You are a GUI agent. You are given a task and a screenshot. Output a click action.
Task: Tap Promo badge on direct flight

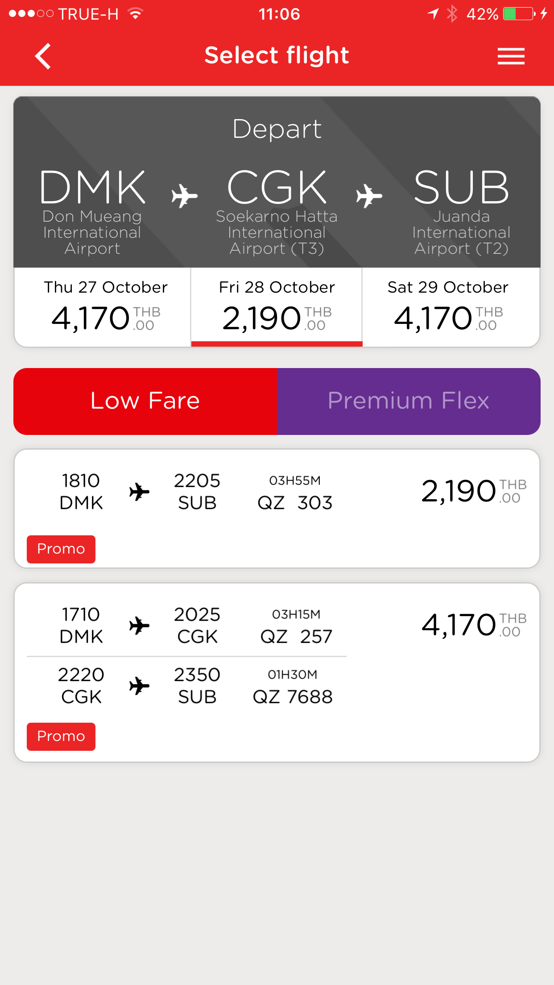[x=61, y=549]
